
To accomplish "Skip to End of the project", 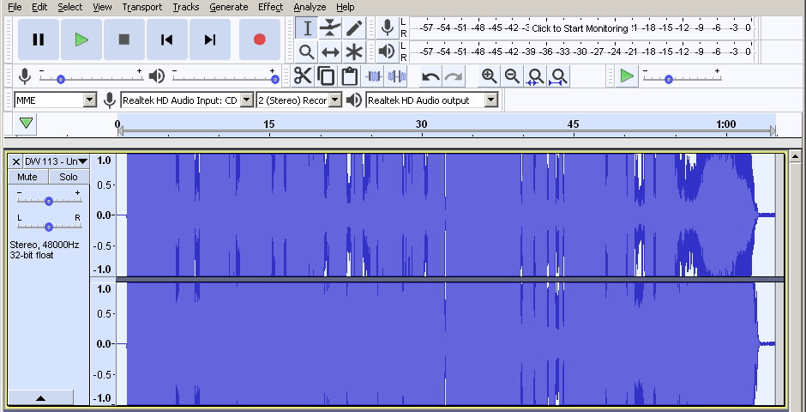I will (210, 39).
